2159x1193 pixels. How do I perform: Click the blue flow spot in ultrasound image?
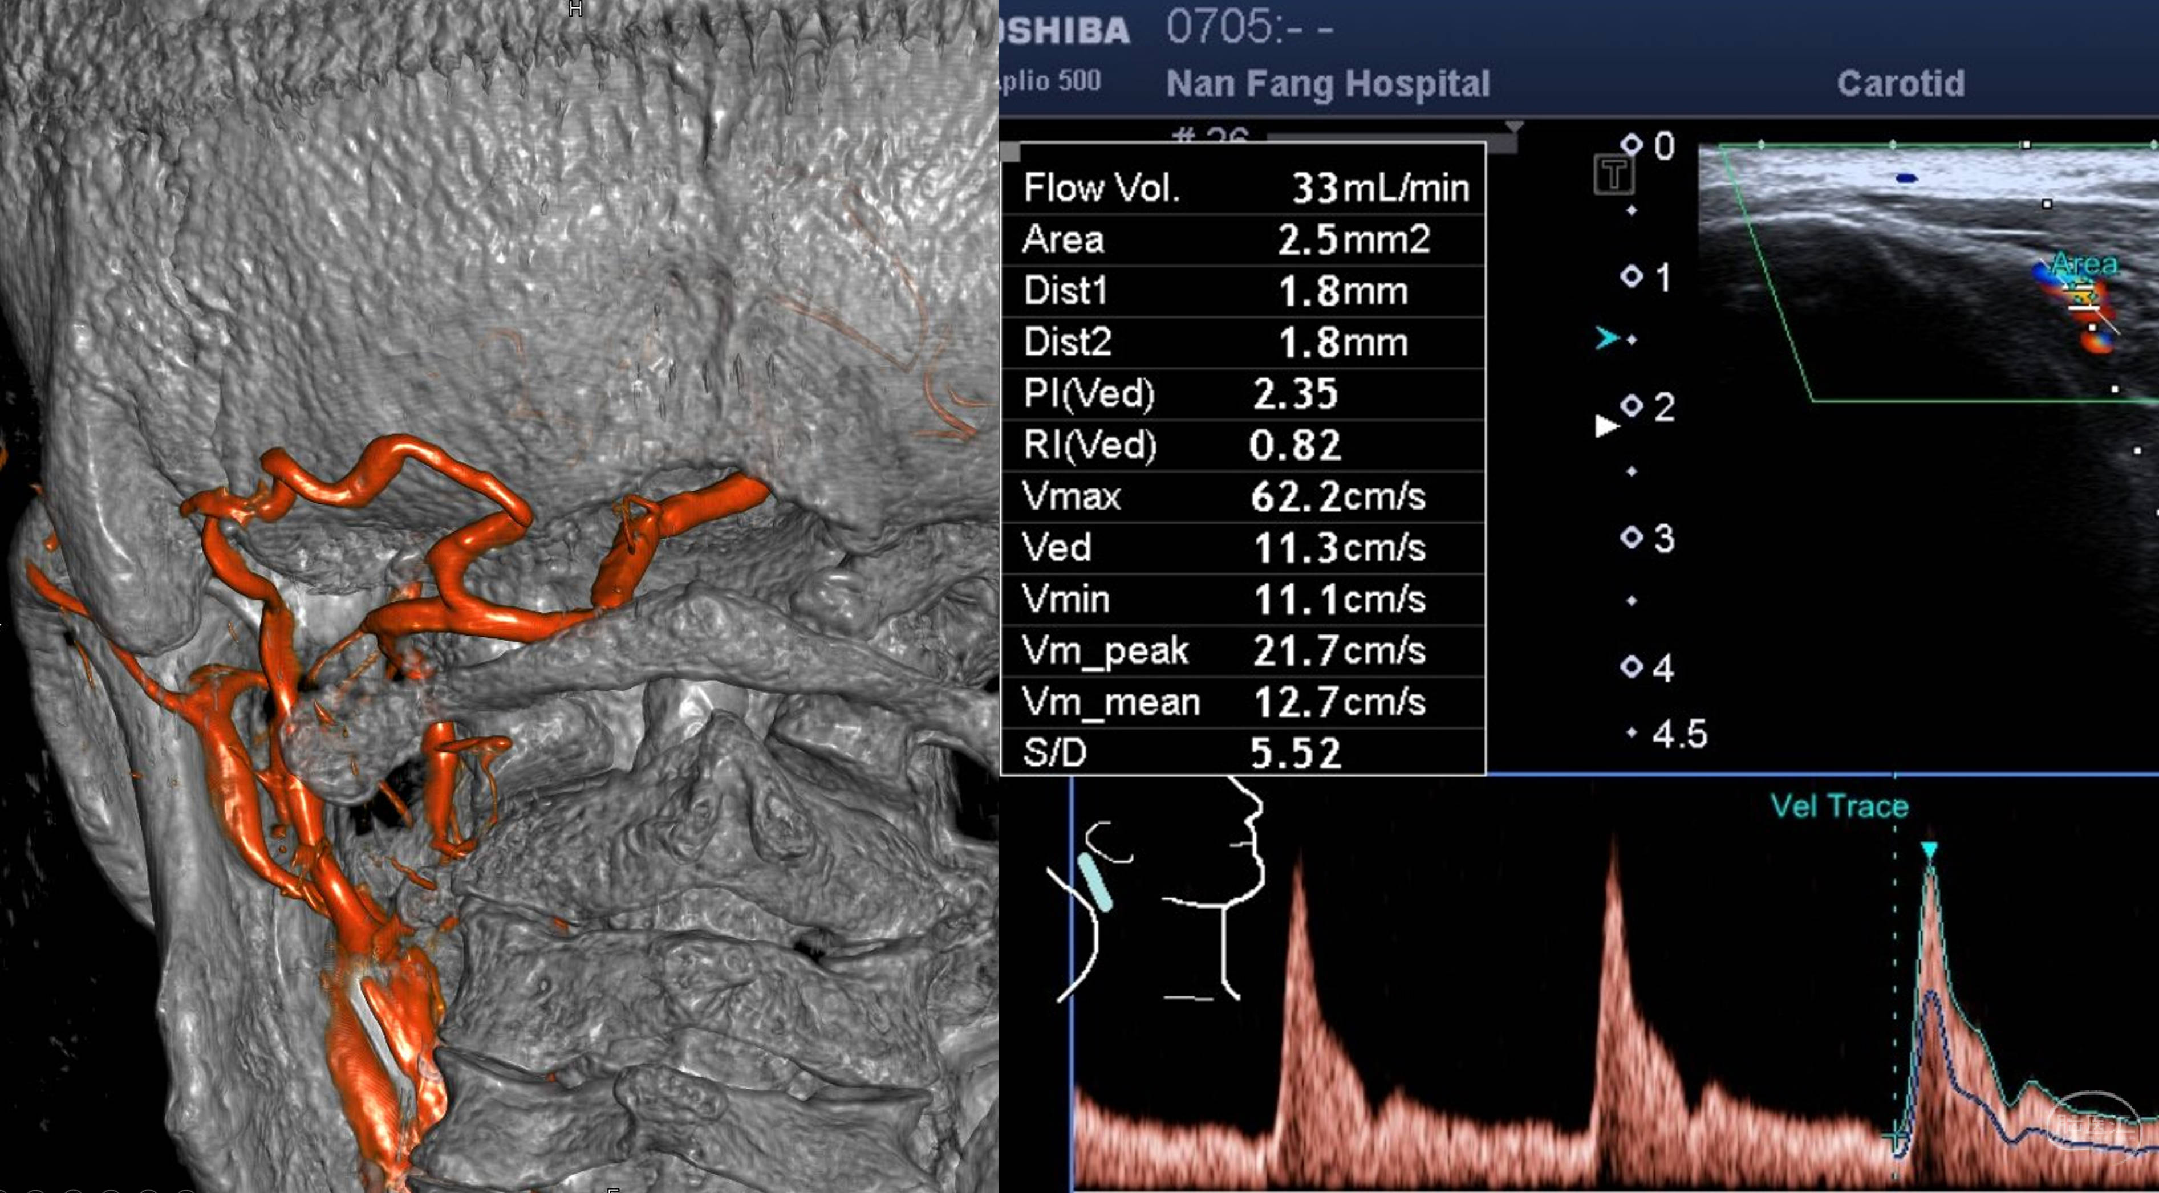click(1907, 178)
